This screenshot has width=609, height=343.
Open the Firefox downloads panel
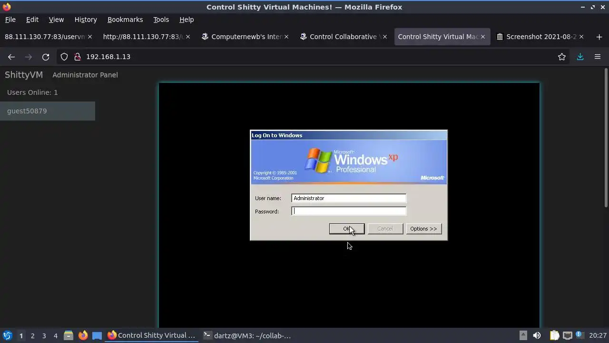(580, 57)
